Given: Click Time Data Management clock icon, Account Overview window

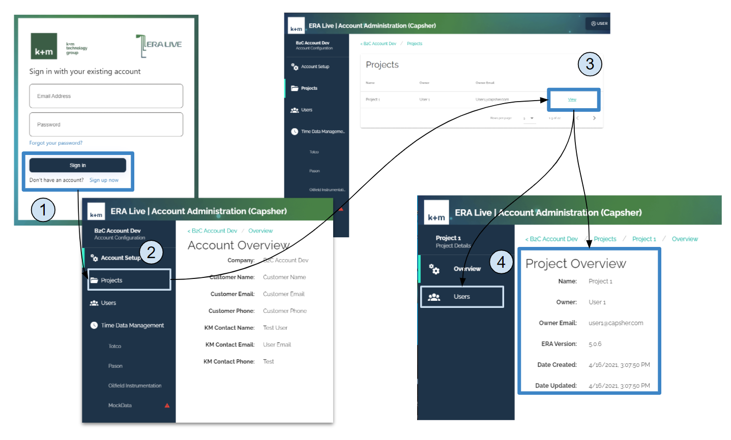Looking at the screenshot, I should click(94, 326).
